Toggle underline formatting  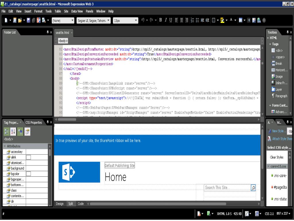[171, 20]
